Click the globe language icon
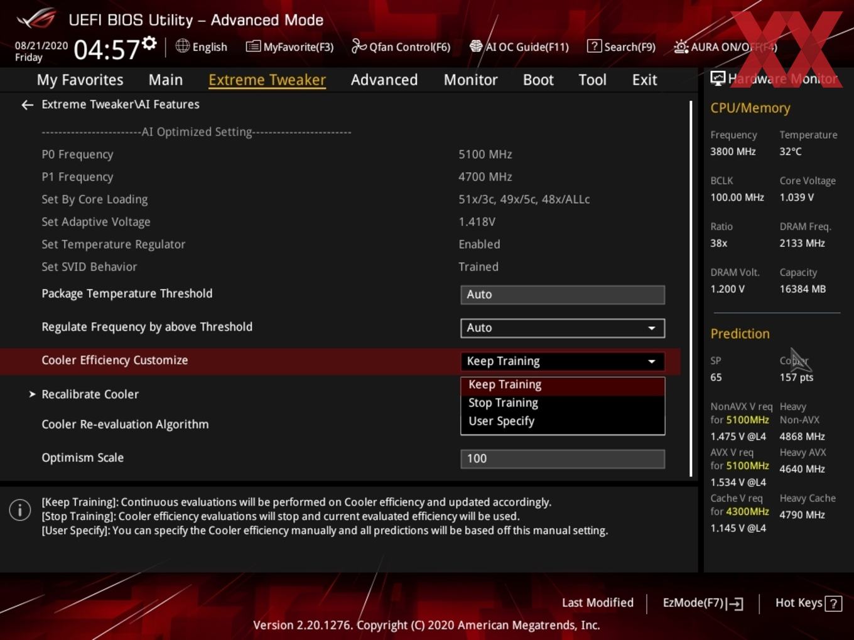 pyautogui.click(x=182, y=46)
